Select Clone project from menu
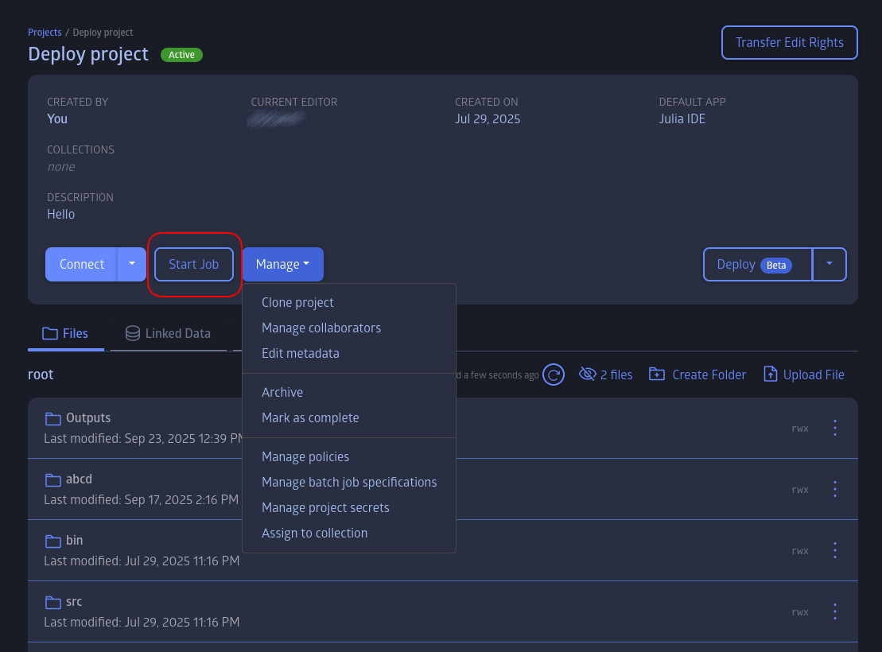The height and width of the screenshot is (652, 882). click(297, 303)
